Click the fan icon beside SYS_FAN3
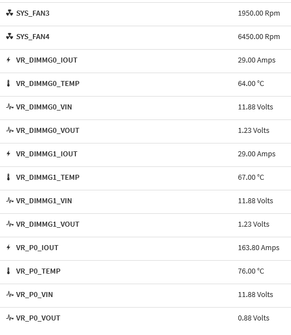Image resolution: width=291 pixels, height=335 pixels. pyautogui.click(x=9, y=13)
